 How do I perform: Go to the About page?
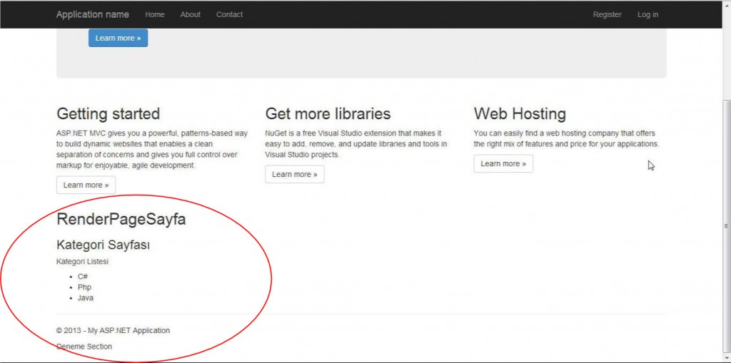pyautogui.click(x=191, y=14)
